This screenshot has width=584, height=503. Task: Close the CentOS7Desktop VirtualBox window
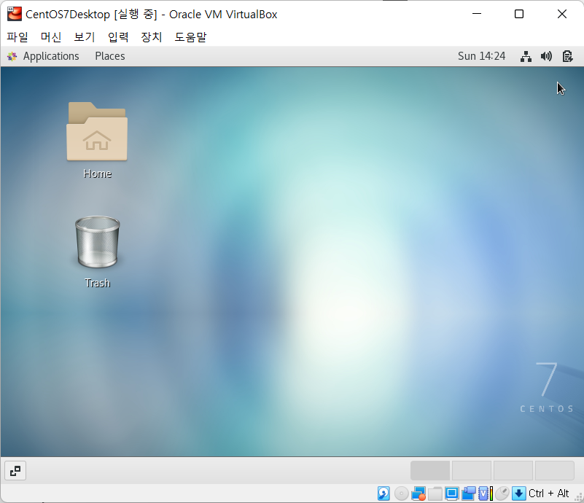coord(561,14)
